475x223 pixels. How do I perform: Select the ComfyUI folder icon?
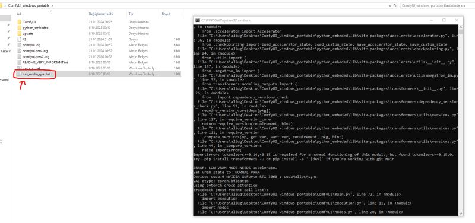tap(20, 22)
